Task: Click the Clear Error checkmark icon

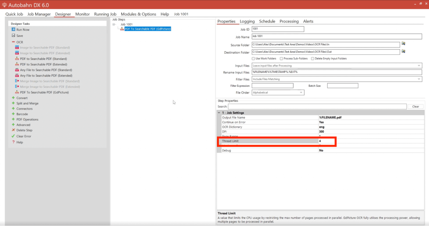Action: 13,136
